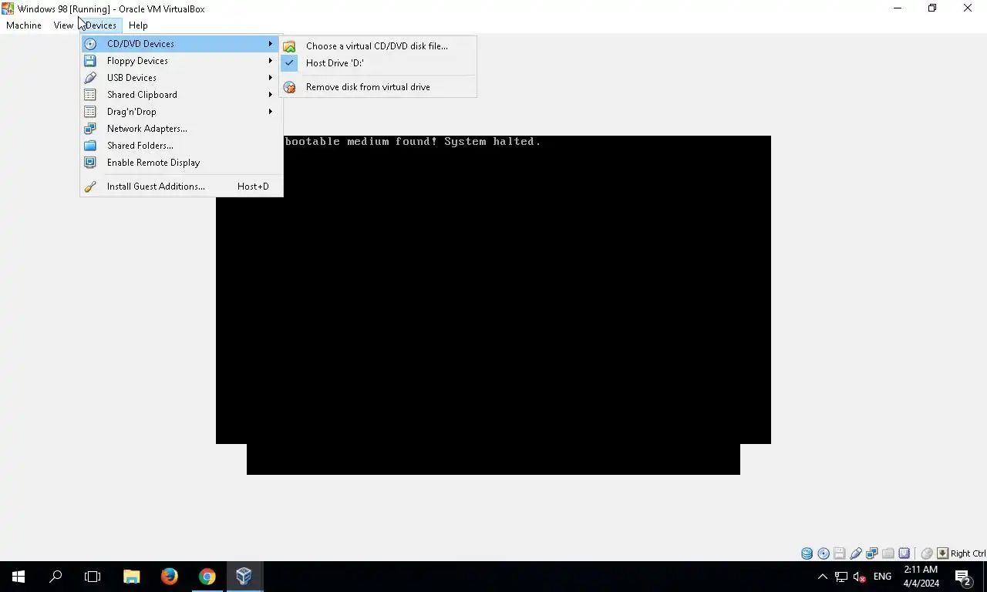Viewport: 987px width, 592px height.
Task: Click the virtualization chip status icon
Action: (904, 553)
